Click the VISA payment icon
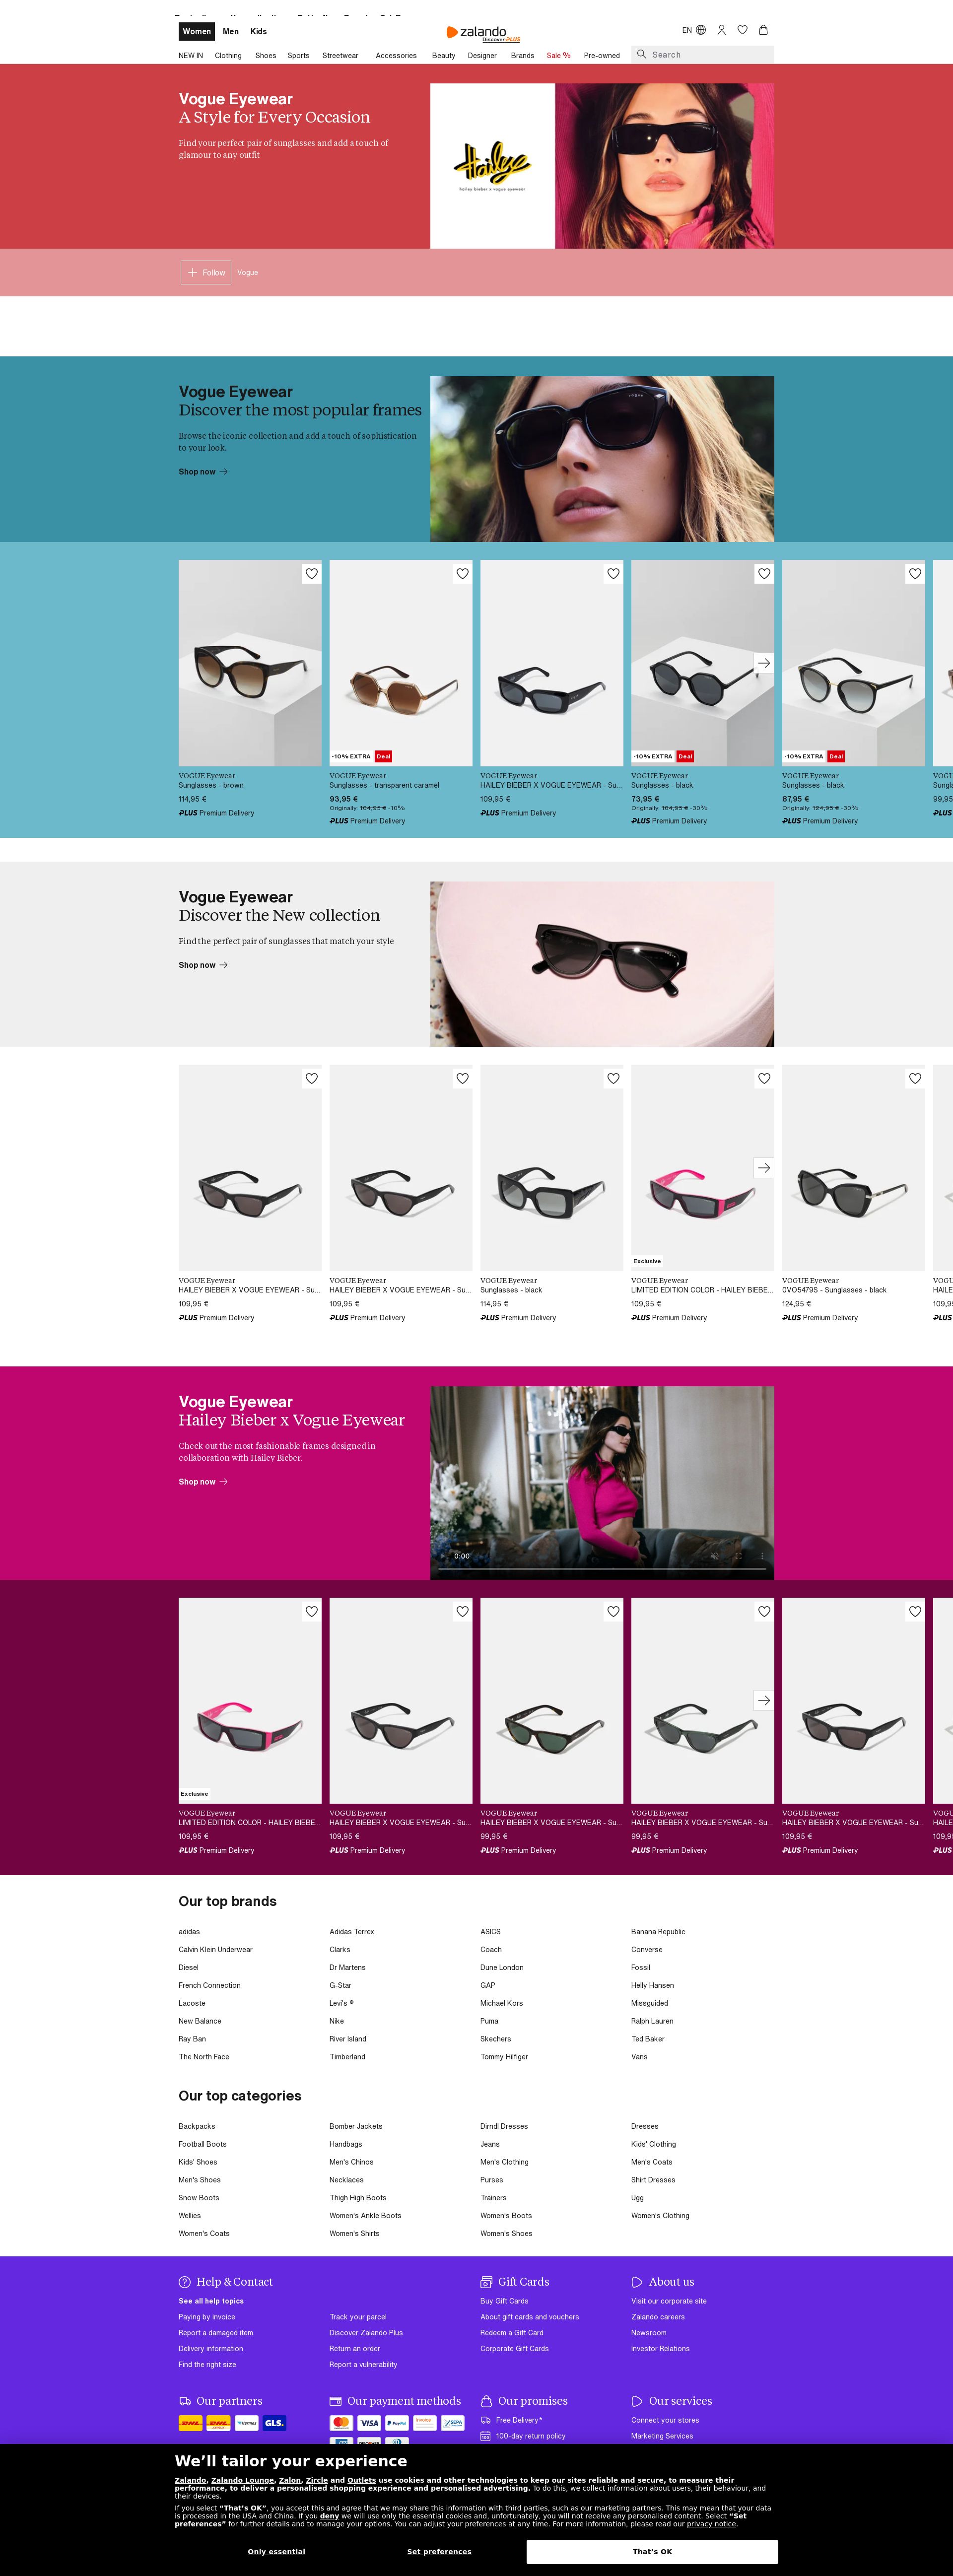This screenshot has height=2576, width=953. click(369, 2423)
